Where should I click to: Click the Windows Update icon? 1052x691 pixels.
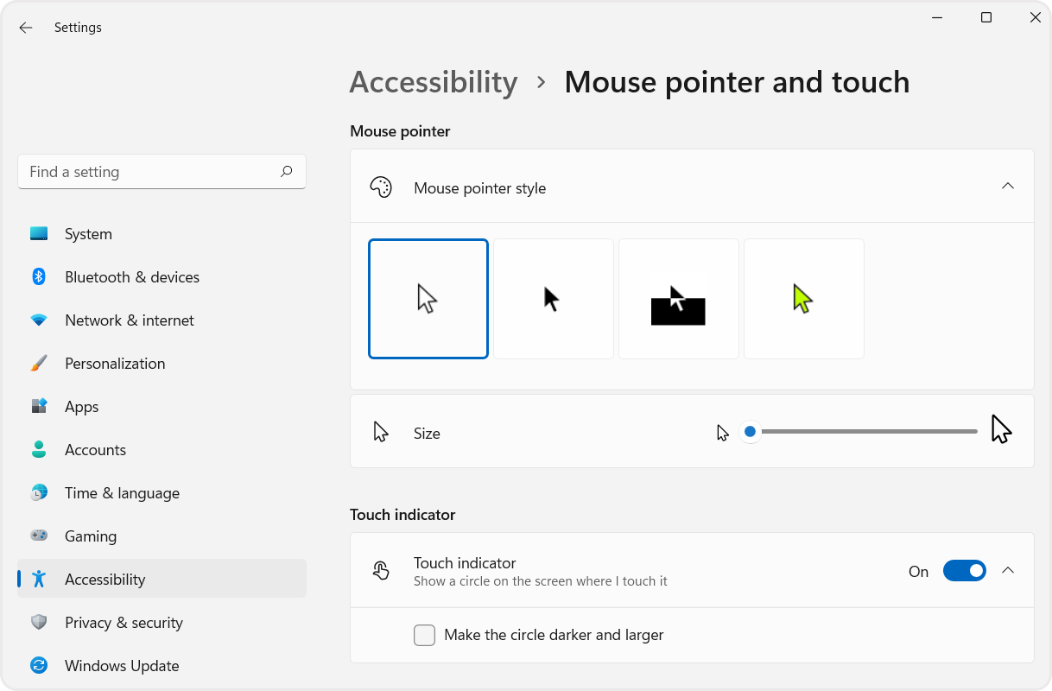[x=39, y=665]
